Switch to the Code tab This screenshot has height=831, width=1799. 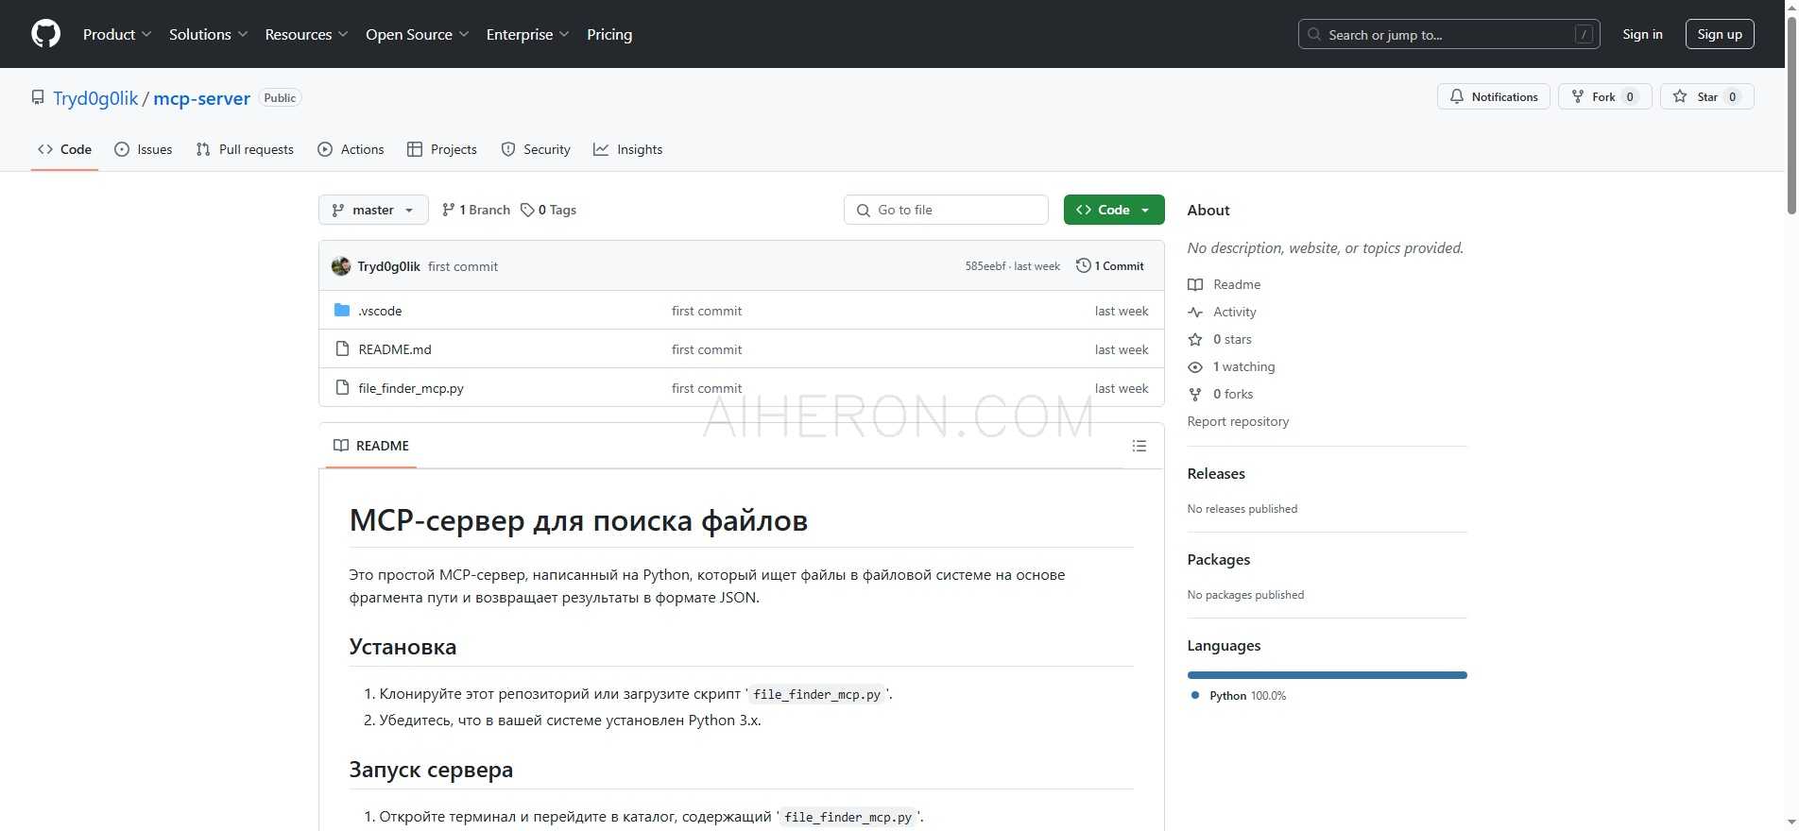tap(64, 149)
